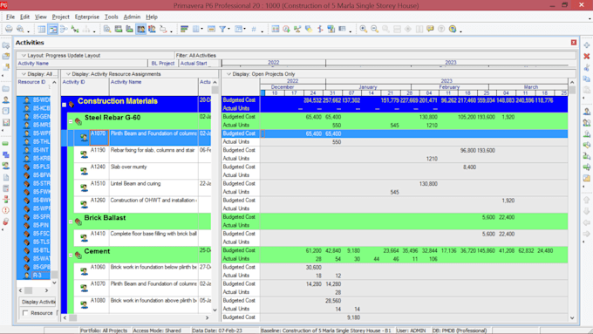The height and width of the screenshot is (334, 593).
Task: Collapse the Steel Rebar G-60 group
Action: point(71,121)
